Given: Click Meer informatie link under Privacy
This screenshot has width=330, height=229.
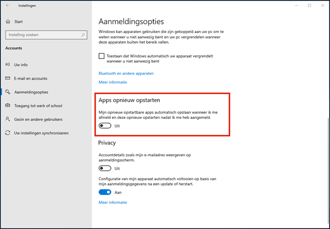Looking at the screenshot, I should click(113, 202).
